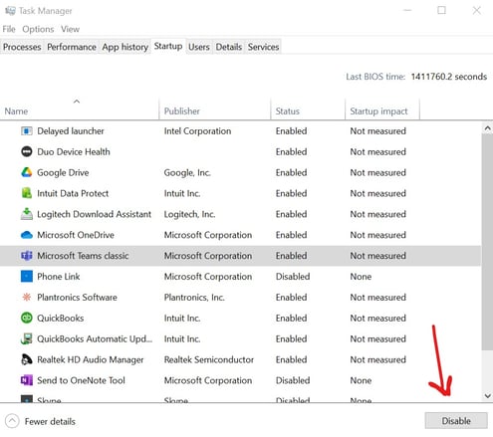493x437 pixels.
Task: Select the Realtek HD Audio Manager entry
Action: 91,359
